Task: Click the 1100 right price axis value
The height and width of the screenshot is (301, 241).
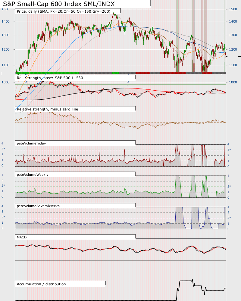Action: [x=233, y=65]
